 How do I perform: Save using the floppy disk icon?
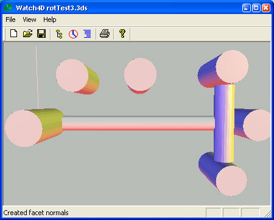click(x=41, y=34)
